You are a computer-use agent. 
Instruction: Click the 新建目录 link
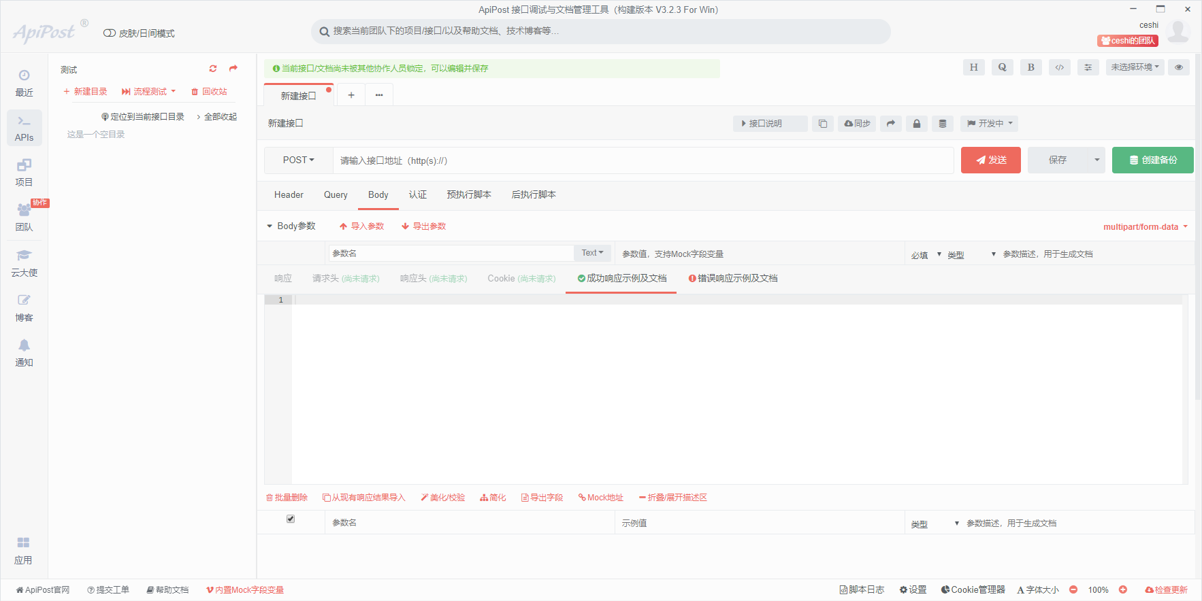tap(86, 92)
